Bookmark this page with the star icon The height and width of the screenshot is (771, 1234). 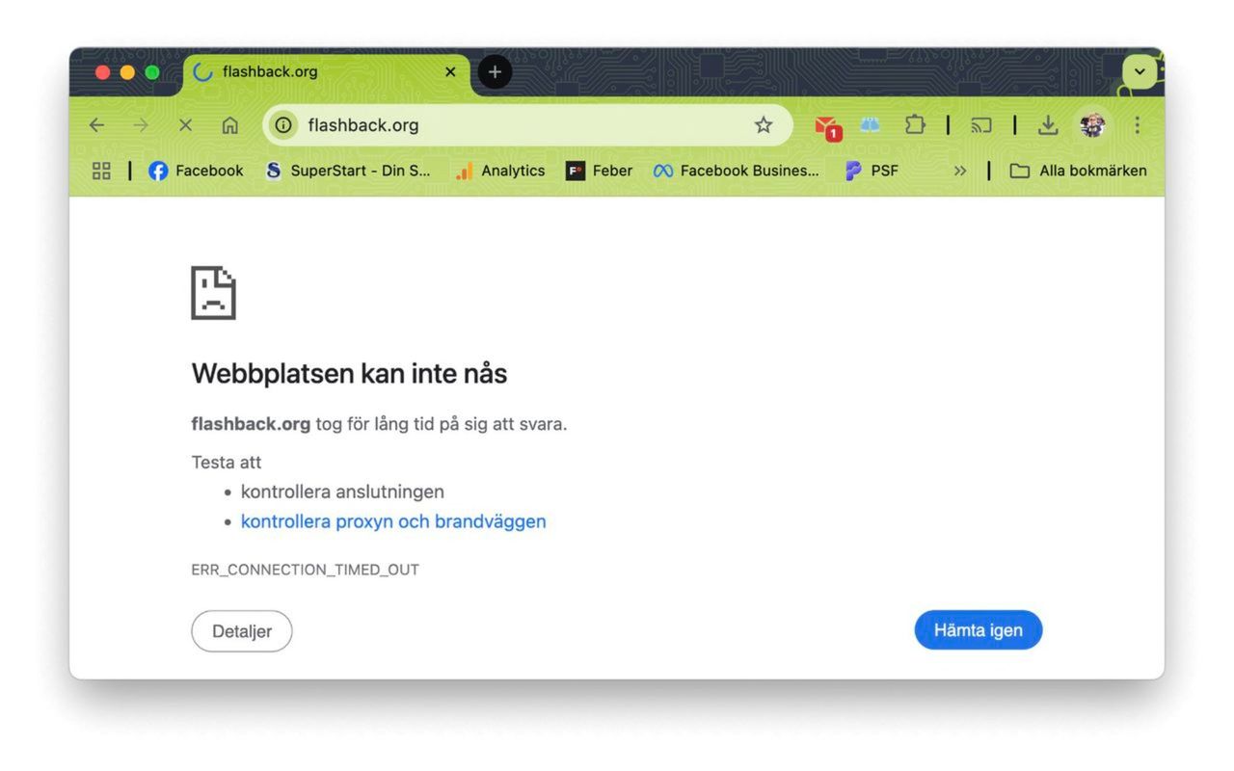click(764, 124)
